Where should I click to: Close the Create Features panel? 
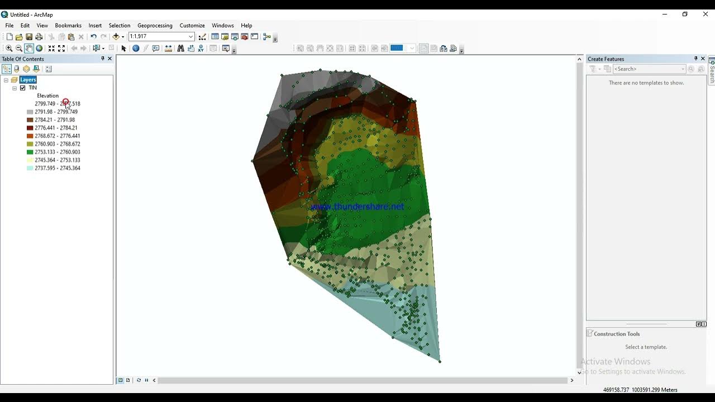point(703,59)
